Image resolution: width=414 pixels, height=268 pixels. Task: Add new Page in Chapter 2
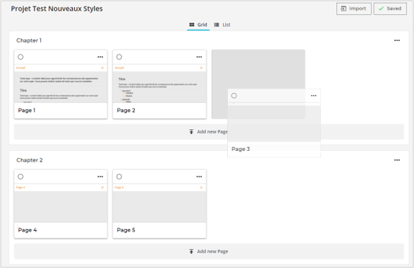tap(209, 251)
